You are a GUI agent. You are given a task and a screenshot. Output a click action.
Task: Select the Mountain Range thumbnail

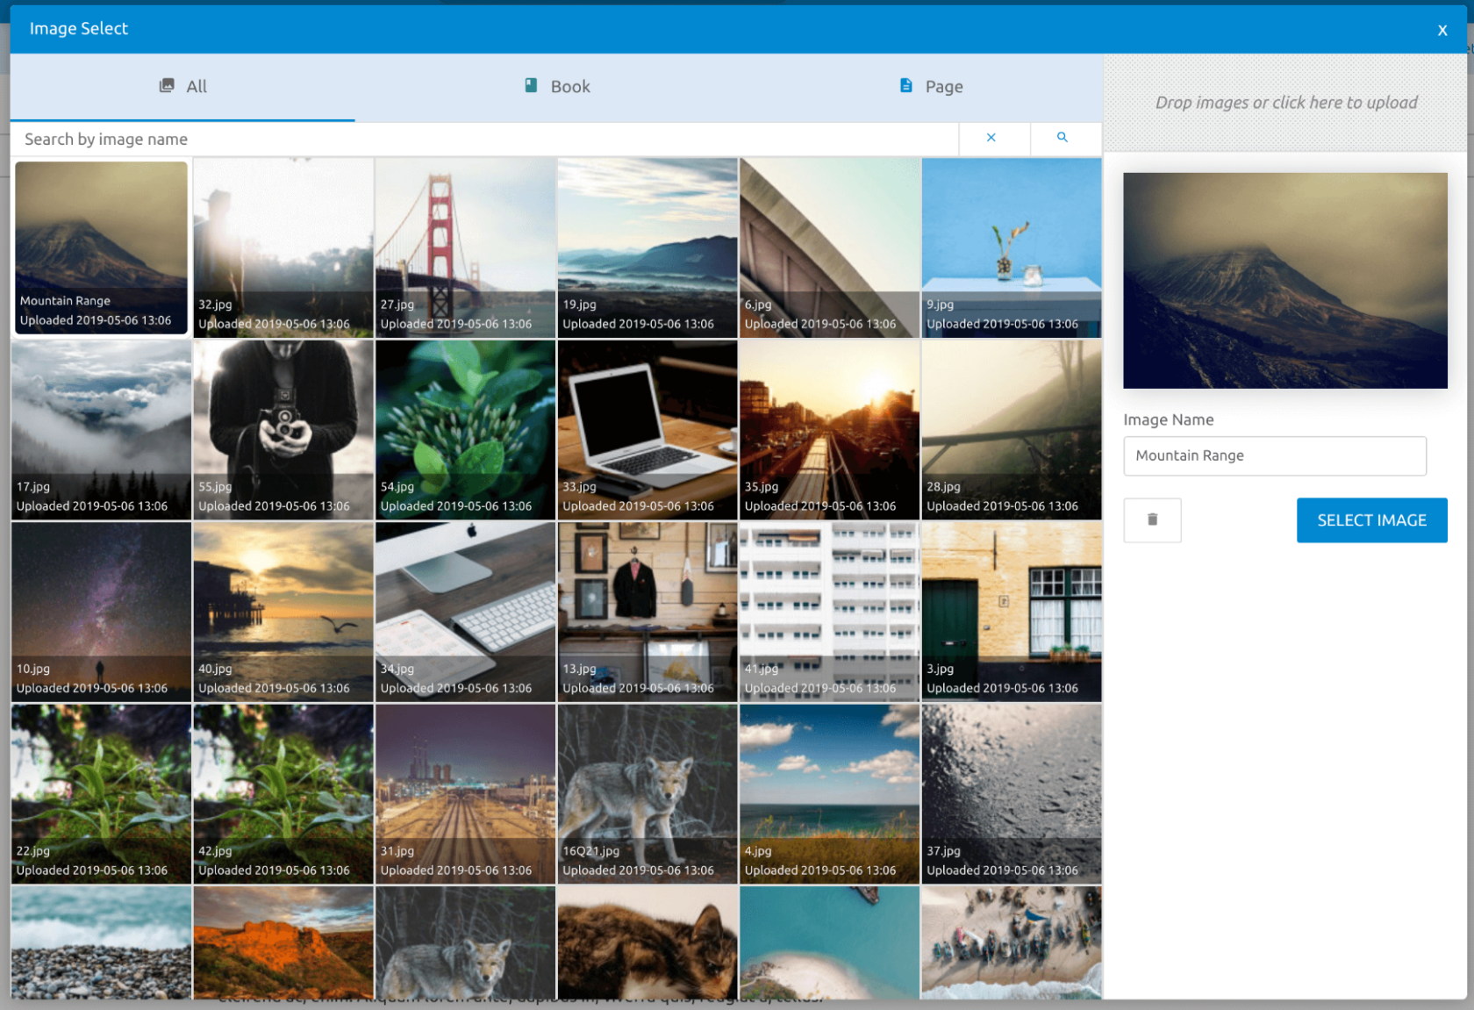point(101,247)
